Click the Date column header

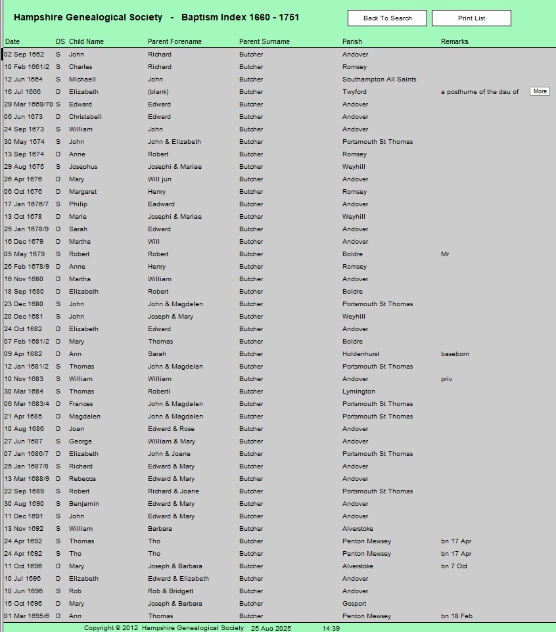click(12, 42)
